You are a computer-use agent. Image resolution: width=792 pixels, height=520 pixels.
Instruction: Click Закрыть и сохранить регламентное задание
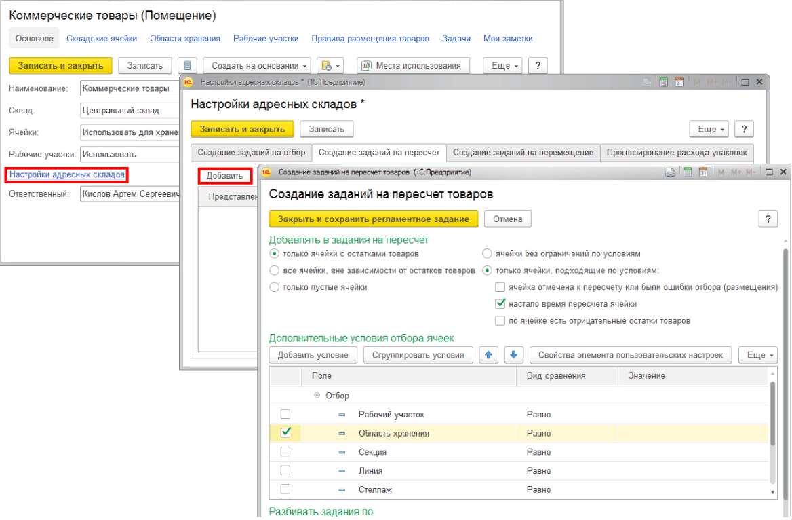[374, 219]
